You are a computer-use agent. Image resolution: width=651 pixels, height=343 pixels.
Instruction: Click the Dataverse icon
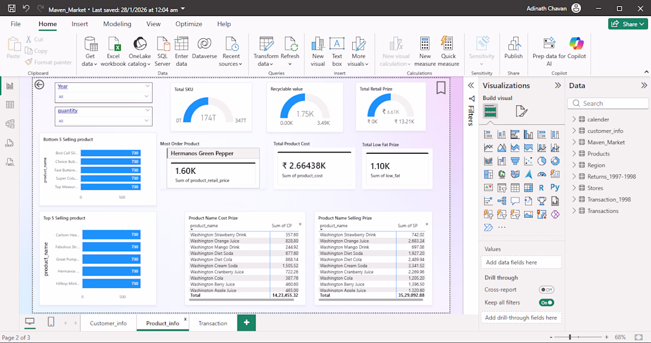(x=204, y=44)
